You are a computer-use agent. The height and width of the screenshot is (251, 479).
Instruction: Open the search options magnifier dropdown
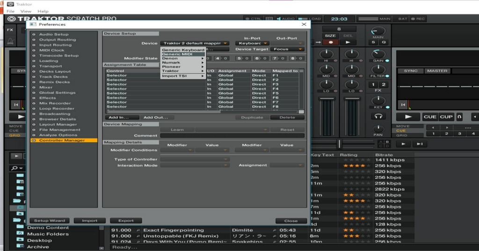click(x=16, y=168)
